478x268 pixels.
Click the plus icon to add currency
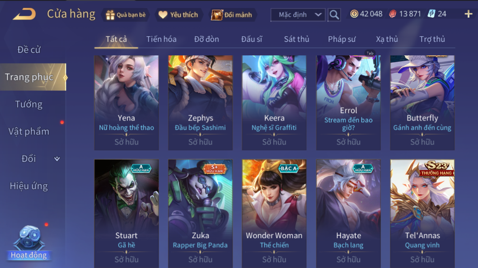[x=468, y=14]
